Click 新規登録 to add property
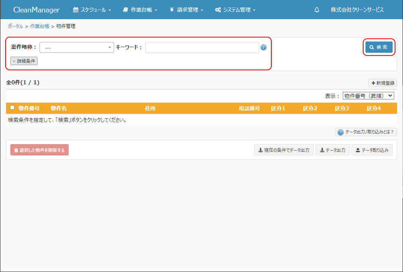Viewport: 403px width, 272px height. pyautogui.click(x=382, y=83)
